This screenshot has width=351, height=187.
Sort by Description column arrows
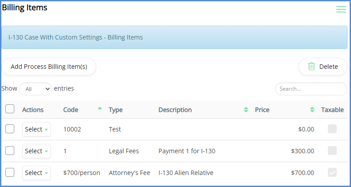tap(246, 110)
